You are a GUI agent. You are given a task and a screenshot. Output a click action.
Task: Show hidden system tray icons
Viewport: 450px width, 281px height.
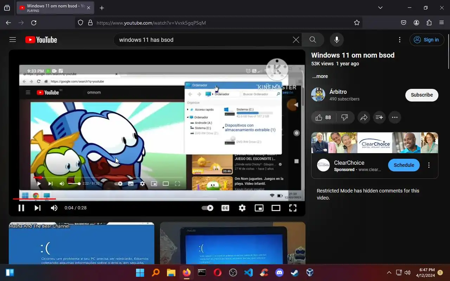point(389,273)
